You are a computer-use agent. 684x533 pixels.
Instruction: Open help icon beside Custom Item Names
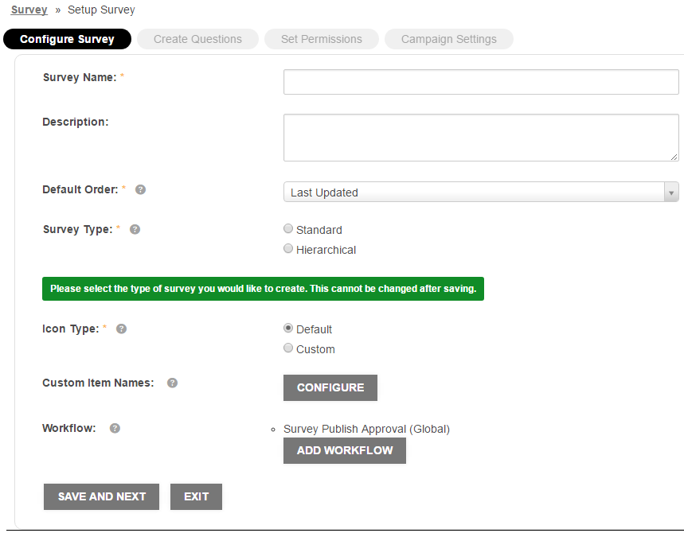(172, 383)
